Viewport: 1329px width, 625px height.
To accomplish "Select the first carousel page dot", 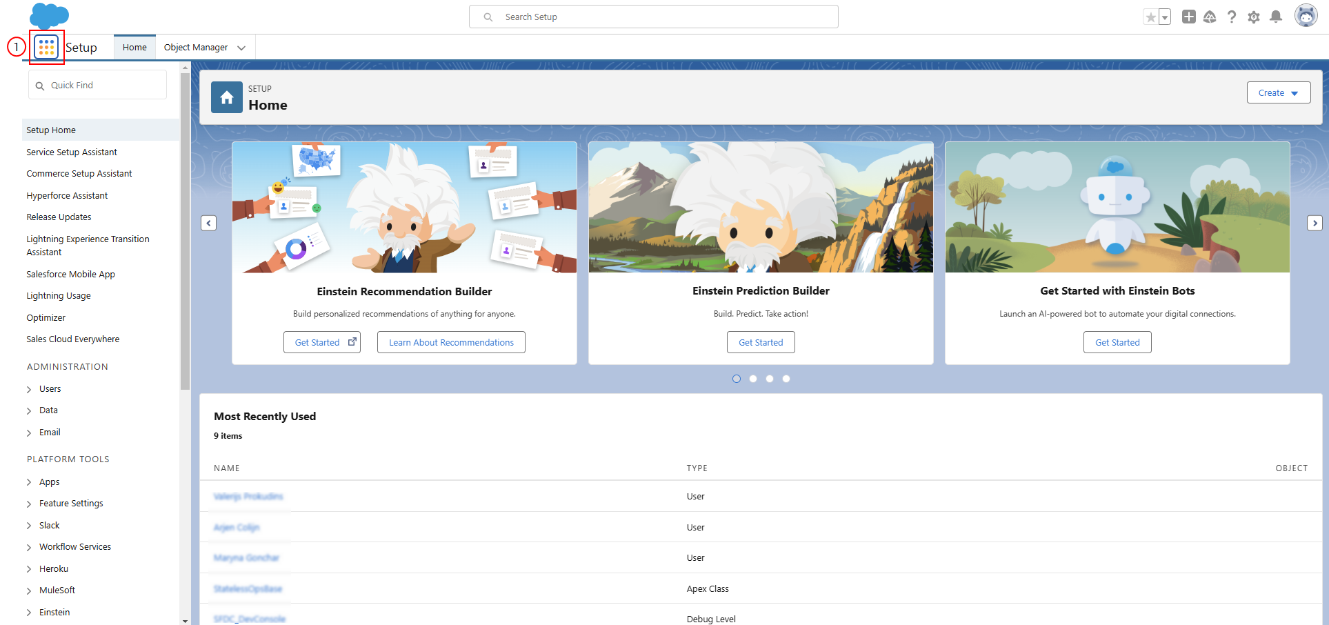I will point(737,379).
